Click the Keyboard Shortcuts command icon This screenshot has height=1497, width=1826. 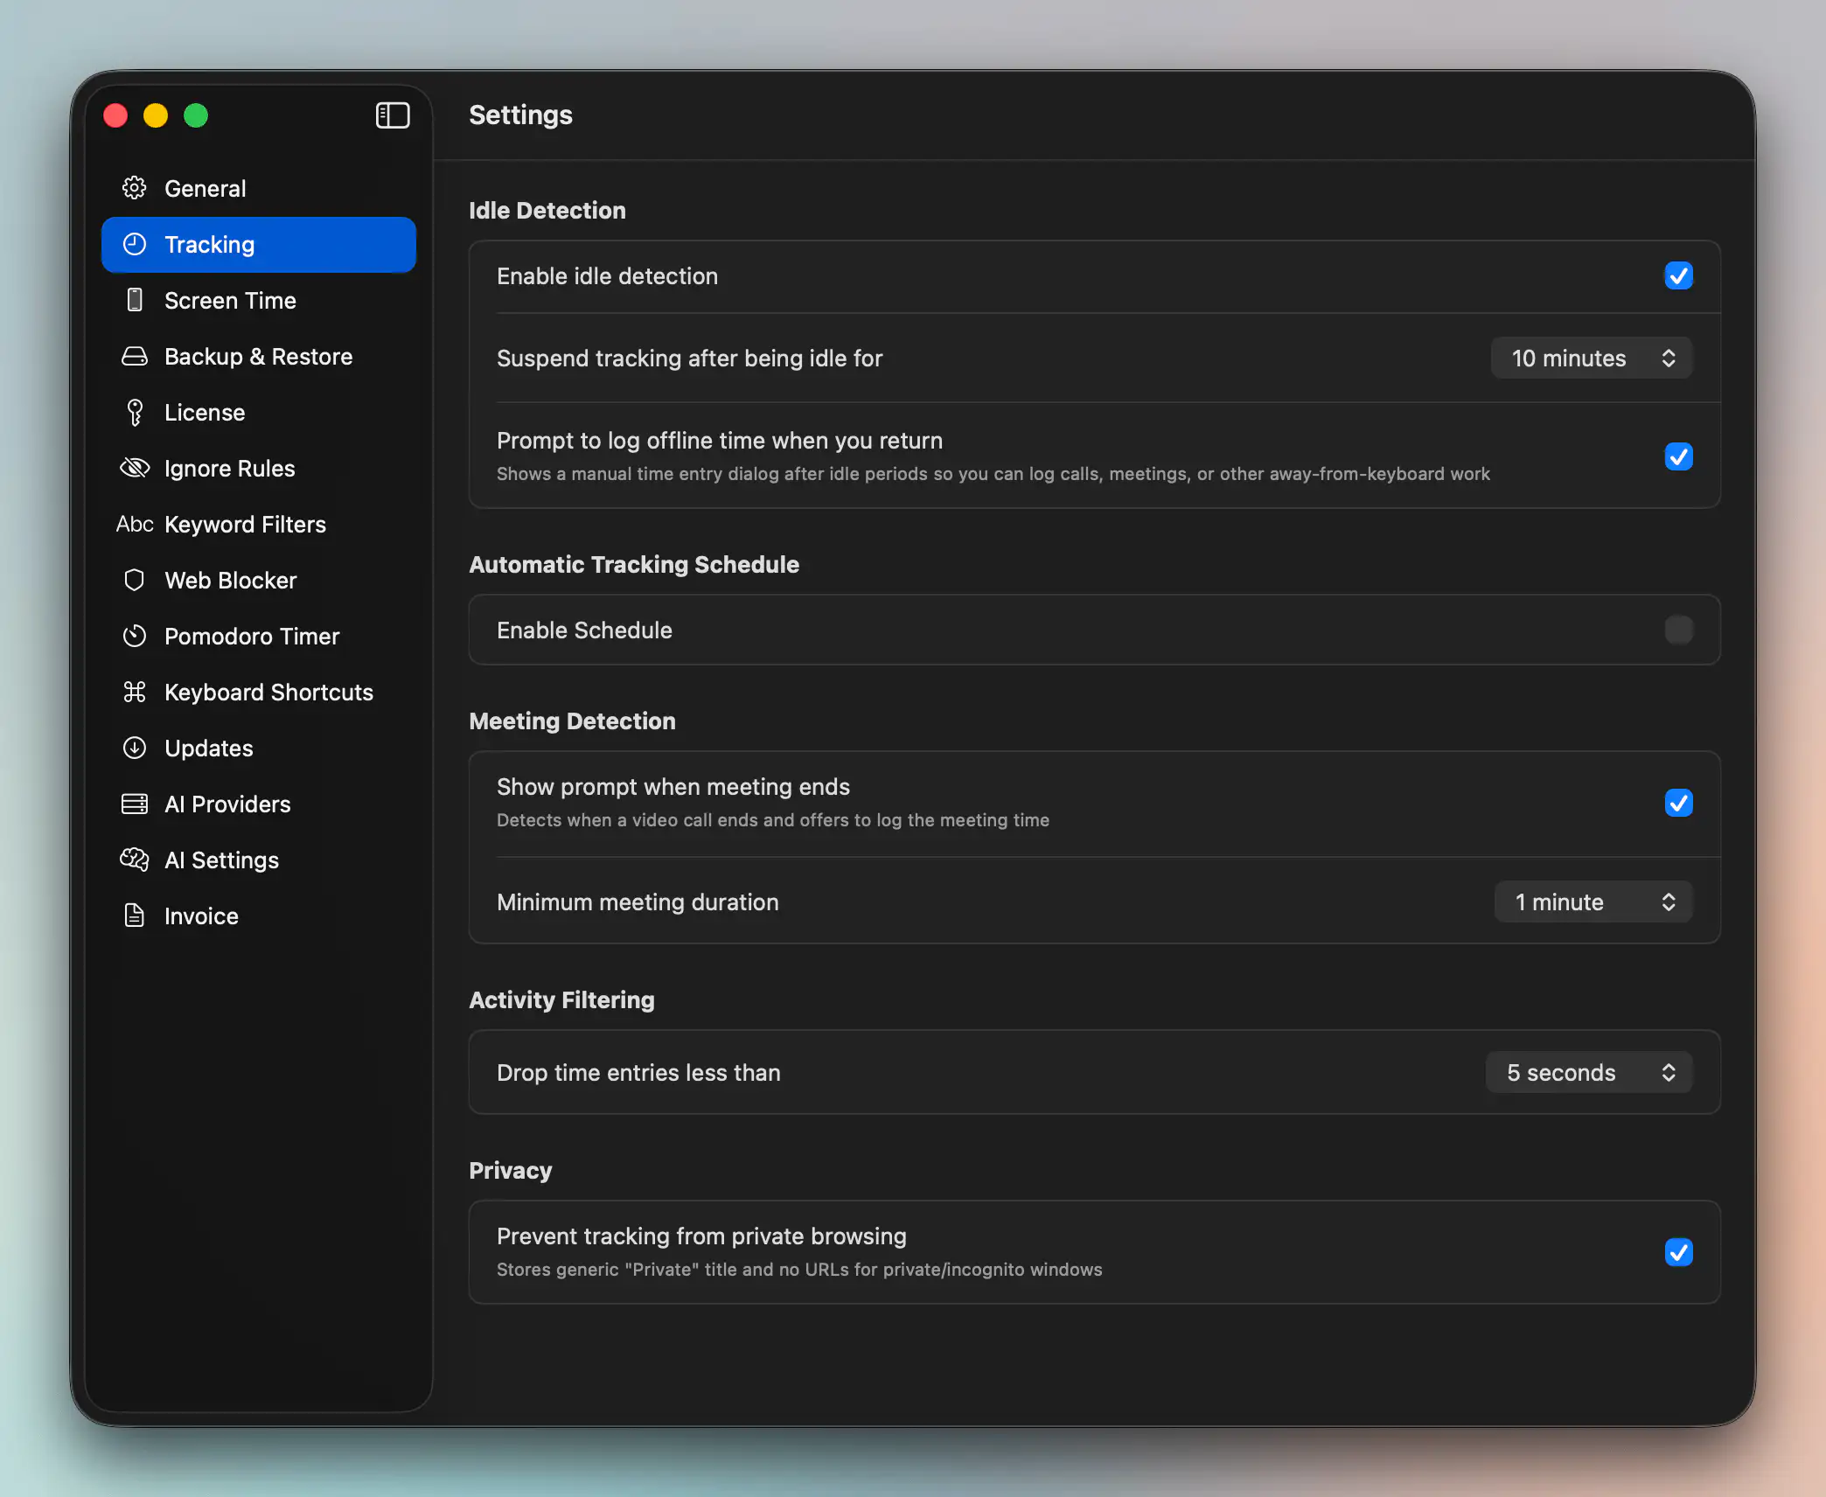click(x=134, y=692)
